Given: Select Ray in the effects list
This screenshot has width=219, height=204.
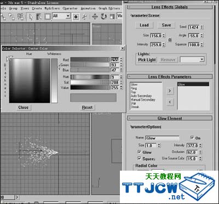Looking at the screenshot, I should point(134,92).
